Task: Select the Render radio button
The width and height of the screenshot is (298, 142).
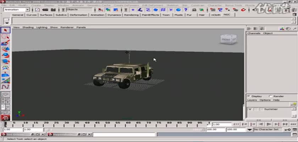Action: (270, 96)
